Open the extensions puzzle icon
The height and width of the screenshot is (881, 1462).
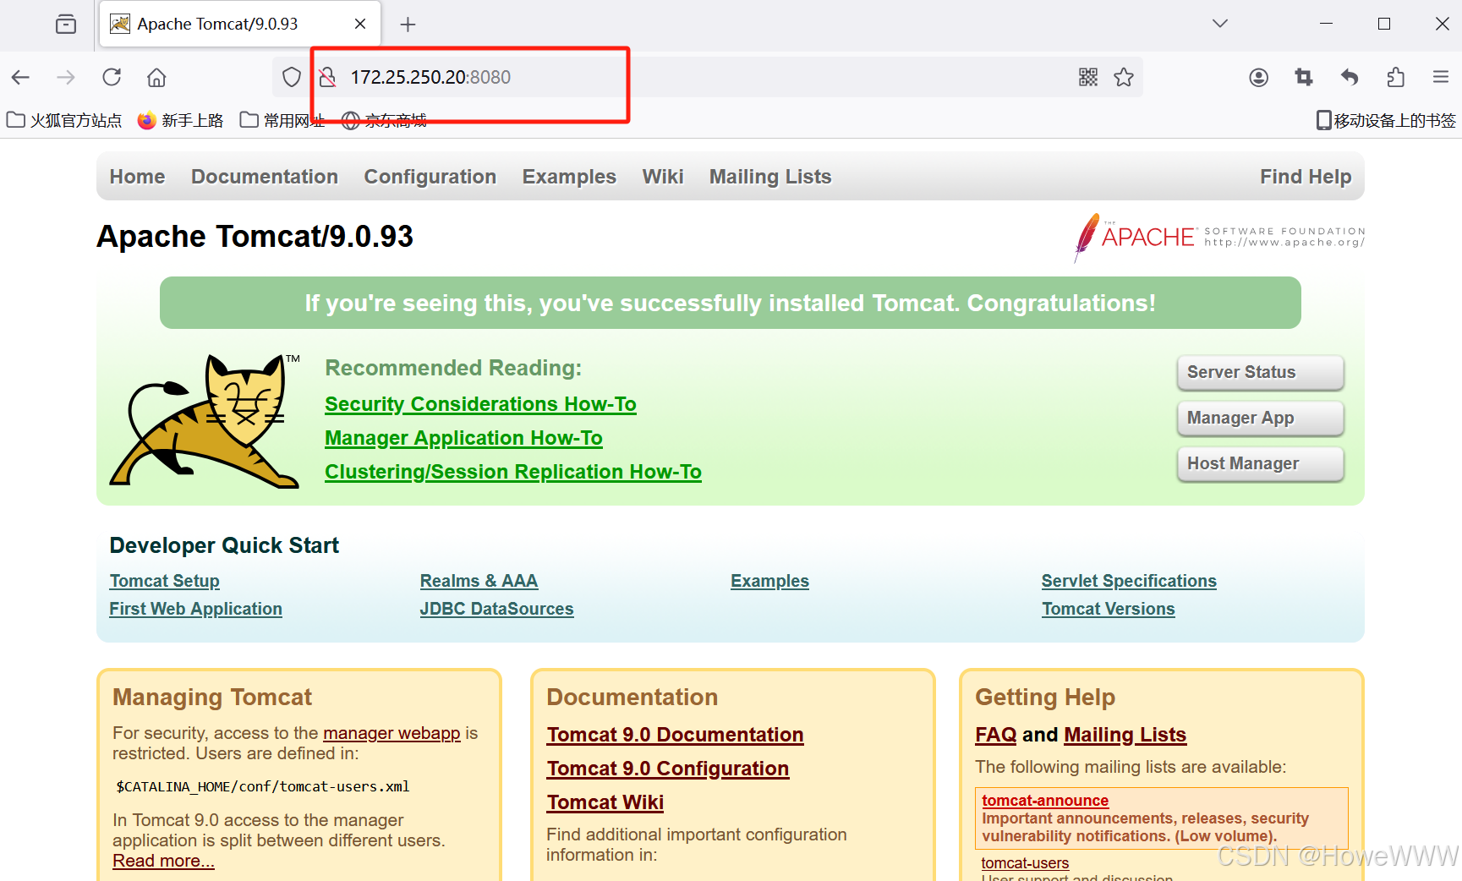click(1396, 78)
